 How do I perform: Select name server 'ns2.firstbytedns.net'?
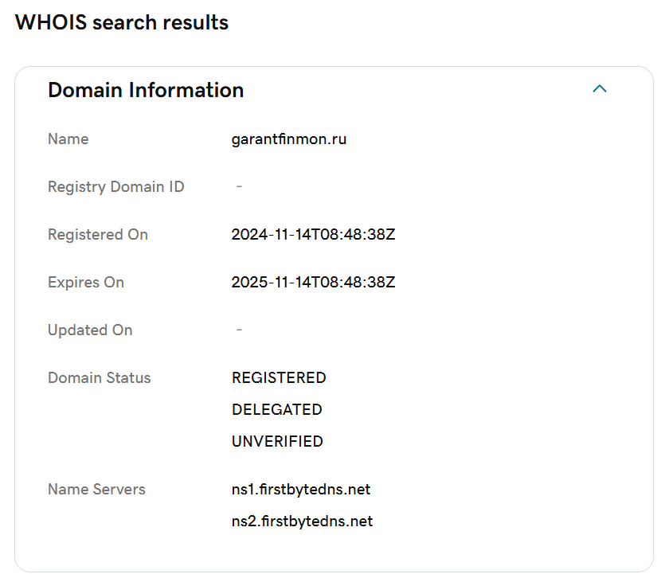click(303, 521)
